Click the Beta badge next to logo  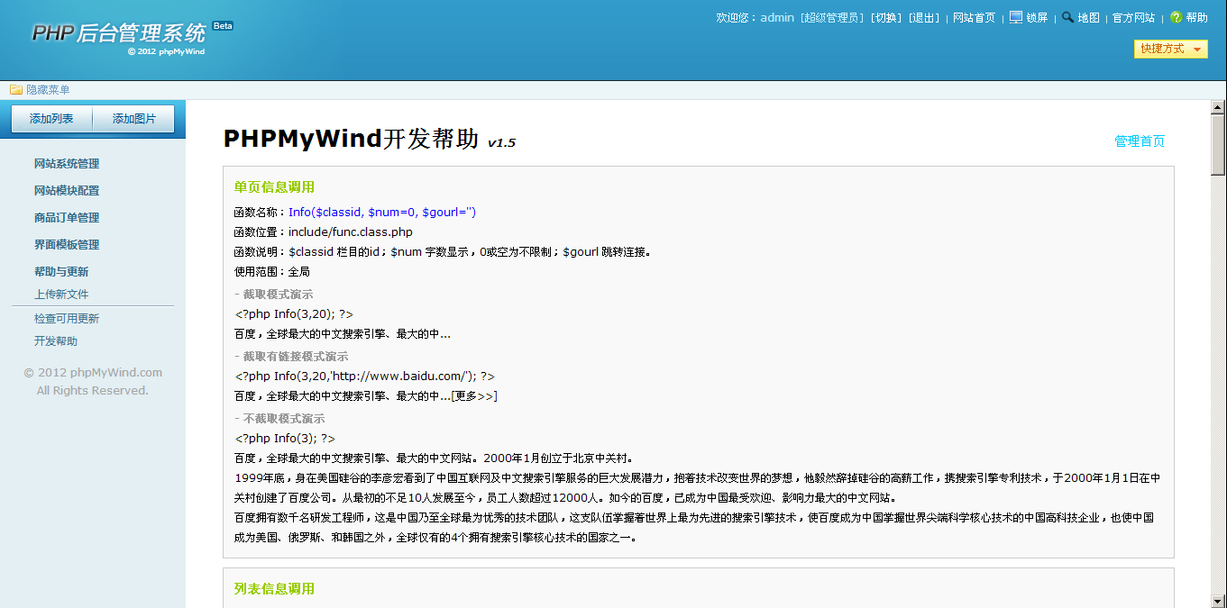coord(223,26)
